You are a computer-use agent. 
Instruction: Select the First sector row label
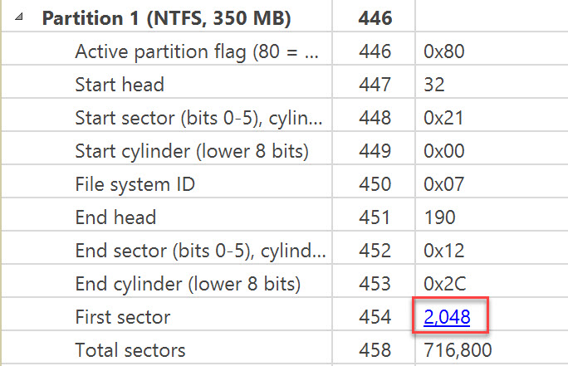tap(122, 317)
